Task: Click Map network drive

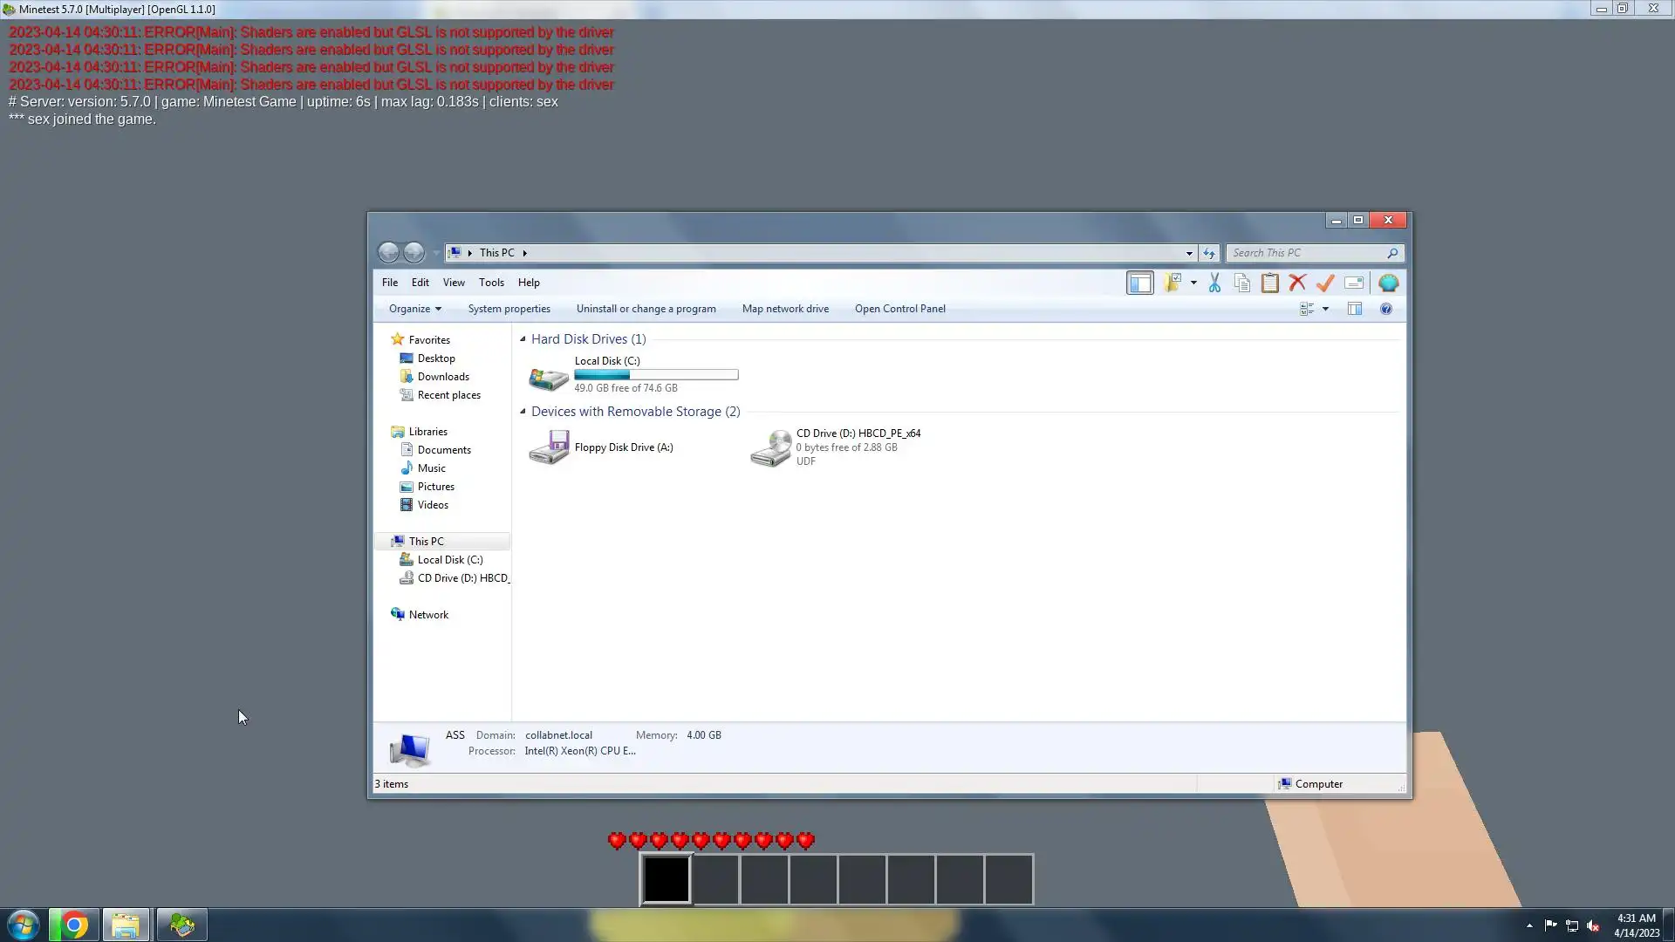Action: [x=785, y=309]
